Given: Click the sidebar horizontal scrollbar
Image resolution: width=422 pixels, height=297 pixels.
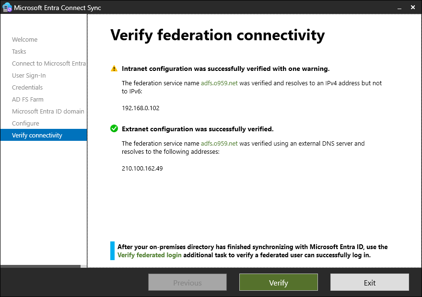Looking at the screenshot, I should [x=40, y=266].
